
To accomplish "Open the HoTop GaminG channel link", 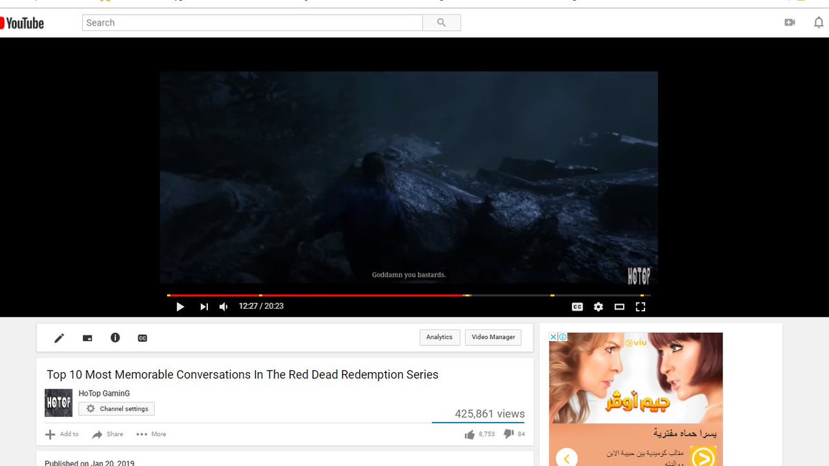I will pos(104,394).
